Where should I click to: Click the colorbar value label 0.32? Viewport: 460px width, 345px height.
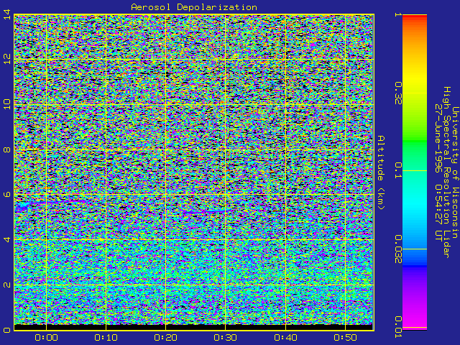[x=398, y=93]
